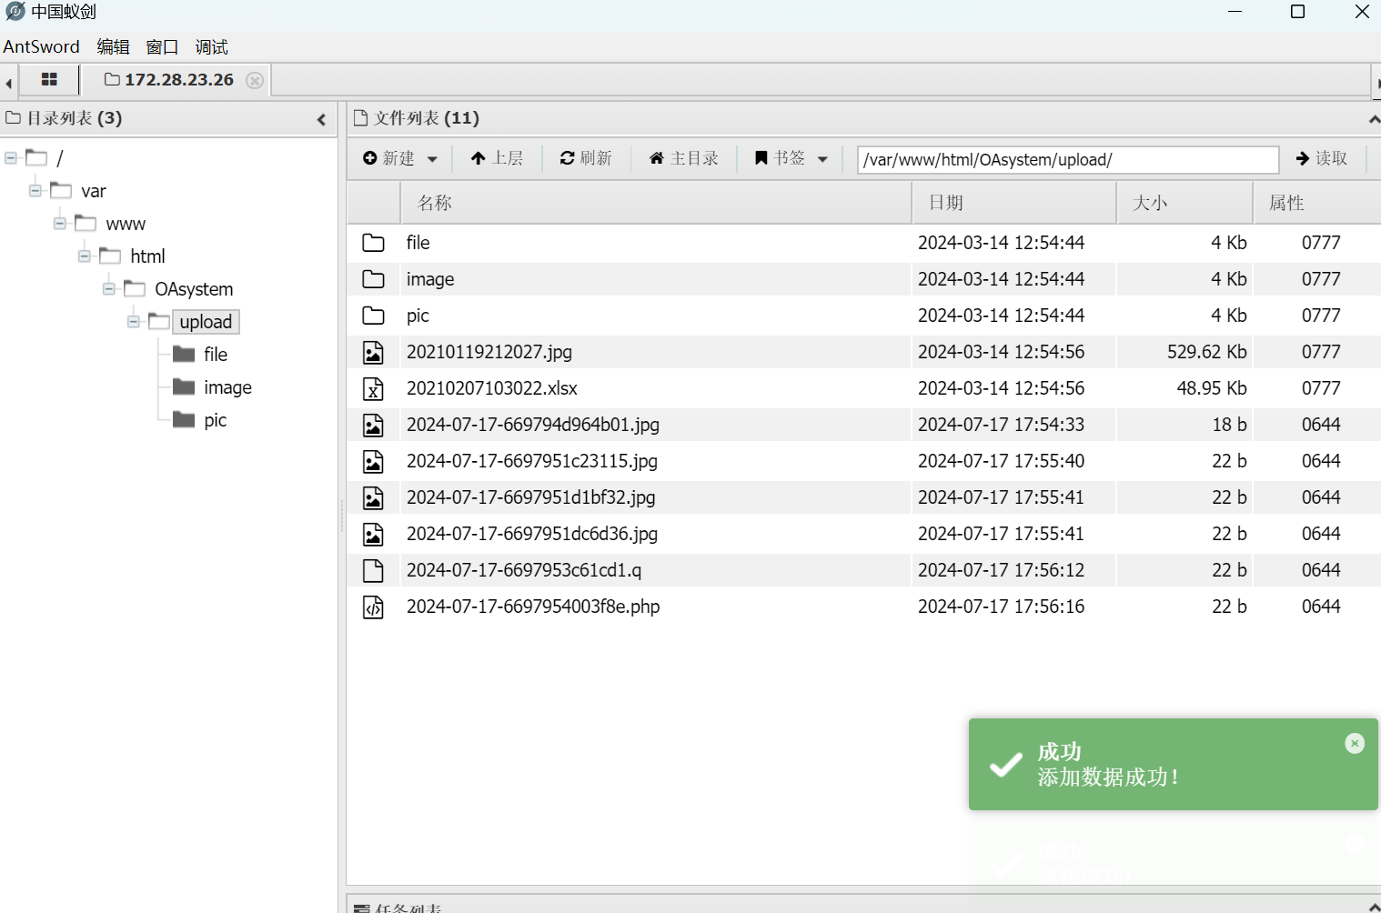Sort files by 日期 column header

(1013, 203)
